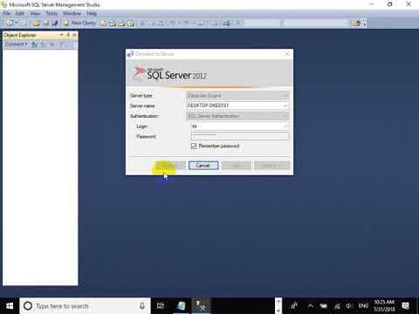Viewport: 419px width, 314px height.
Task: Expand the Authentication dropdown
Action: coord(285,116)
